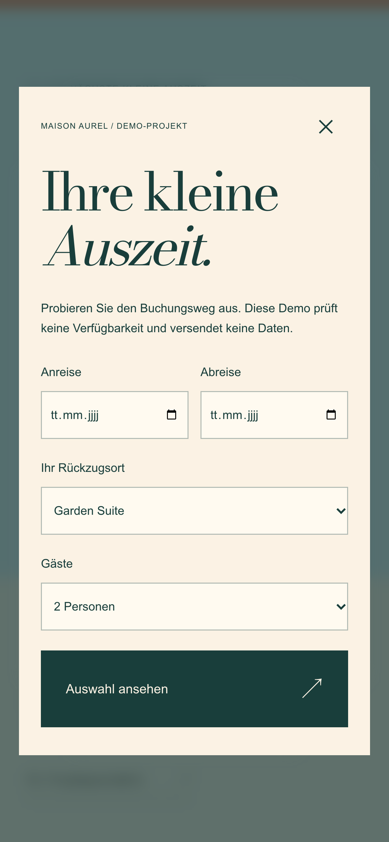
Task: Open the Anreise calendar picker icon
Action: click(172, 415)
